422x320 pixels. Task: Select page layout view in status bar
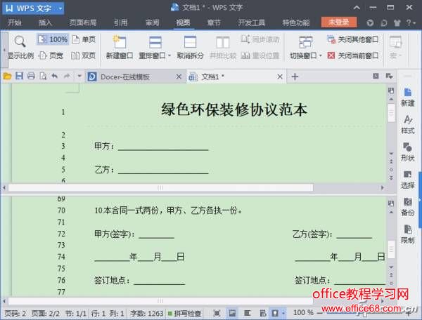click(232, 313)
